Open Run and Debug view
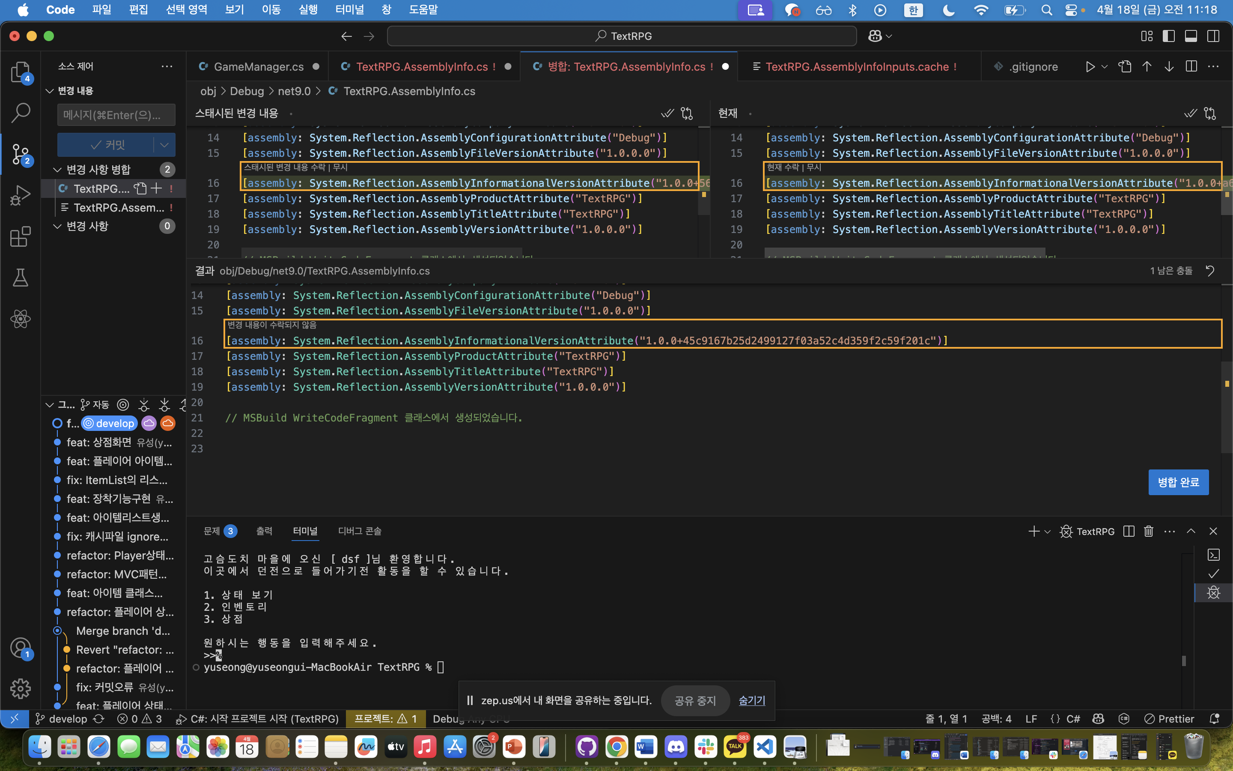This screenshot has height=771, width=1233. (21, 195)
